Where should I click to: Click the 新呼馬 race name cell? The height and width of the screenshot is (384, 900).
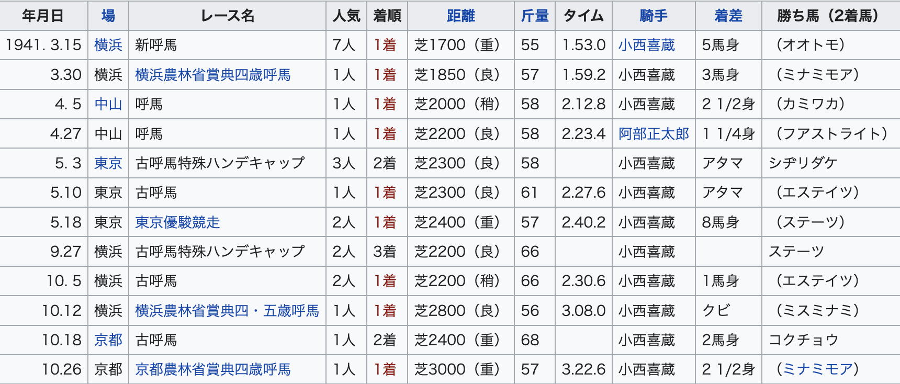pyautogui.click(x=156, y=45)
